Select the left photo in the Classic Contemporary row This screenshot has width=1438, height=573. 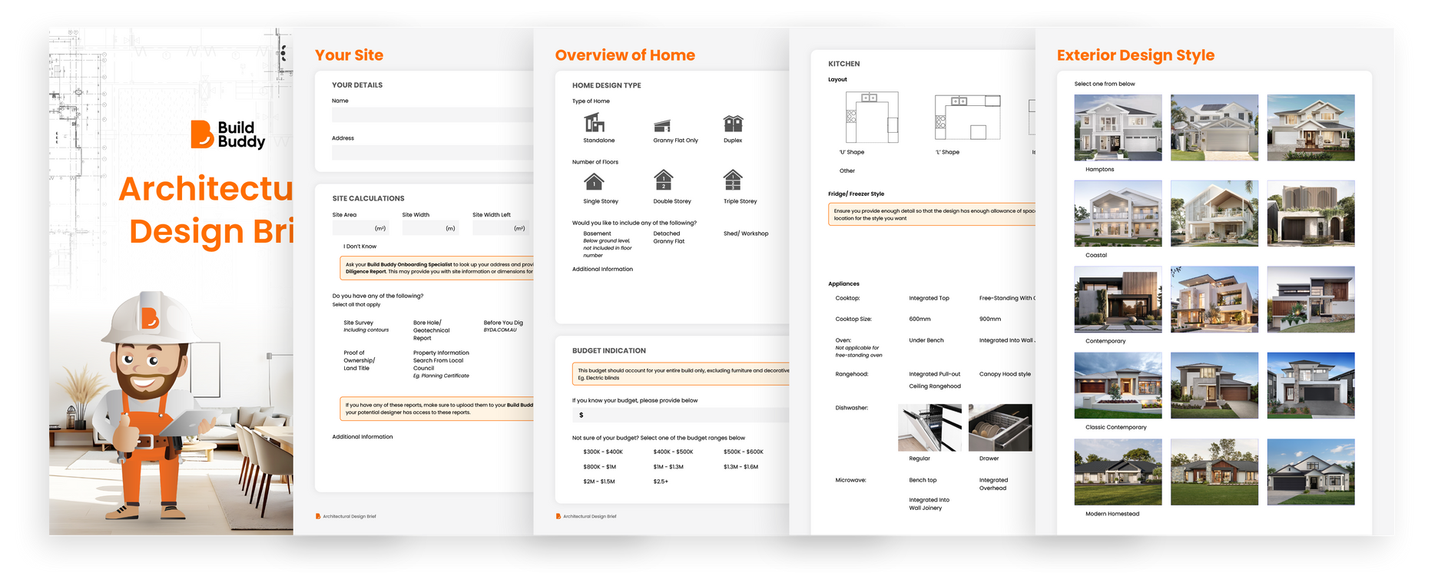coord(1118,386)
